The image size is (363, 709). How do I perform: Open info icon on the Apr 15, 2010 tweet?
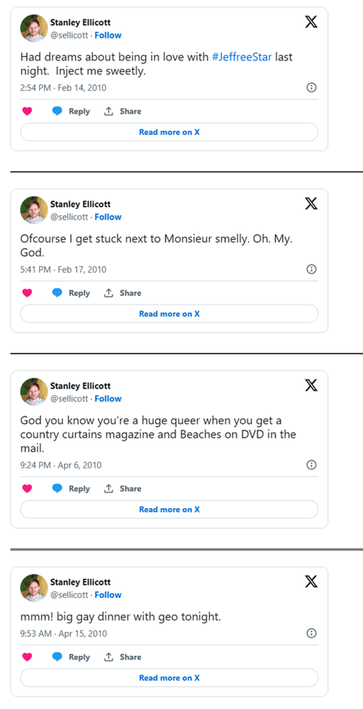[x=312, y=634]
